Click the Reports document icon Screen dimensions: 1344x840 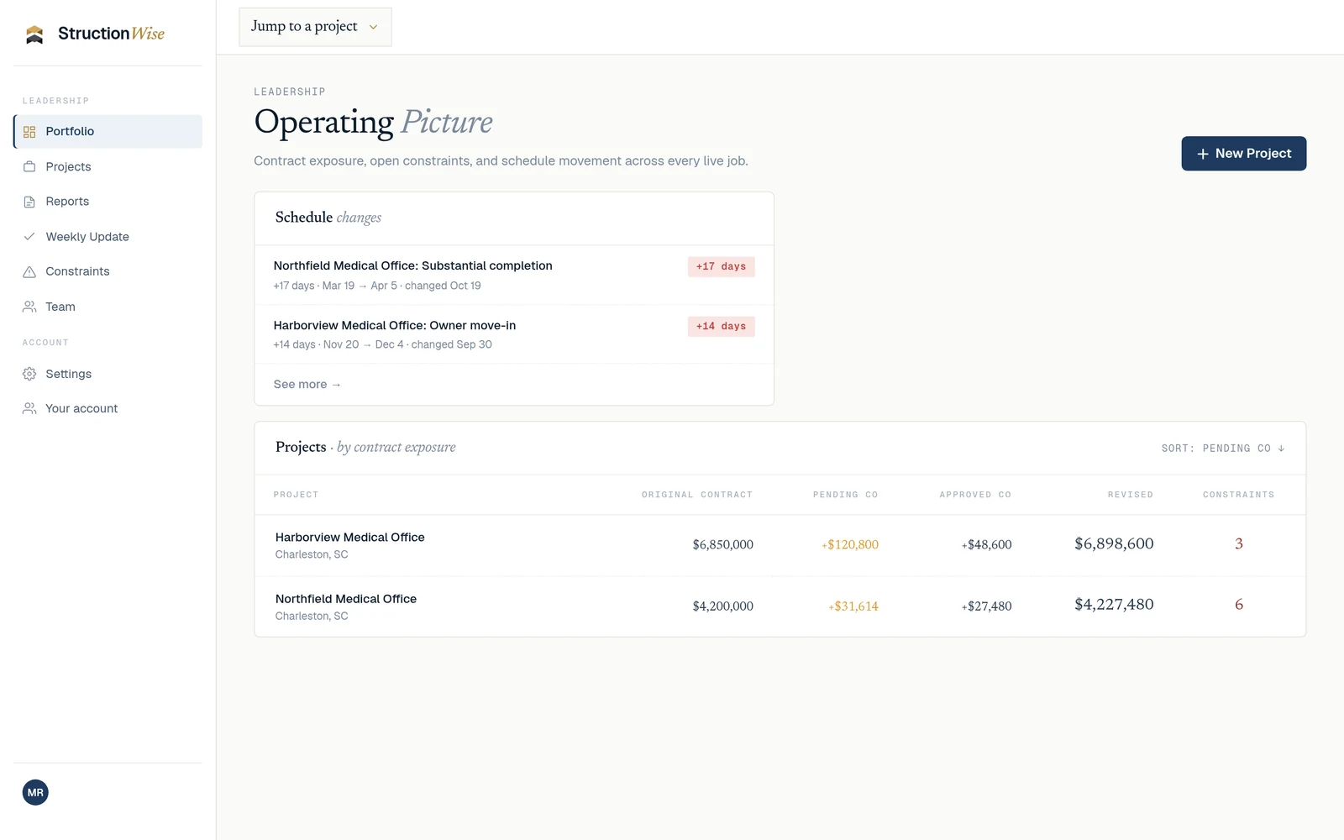29,202
